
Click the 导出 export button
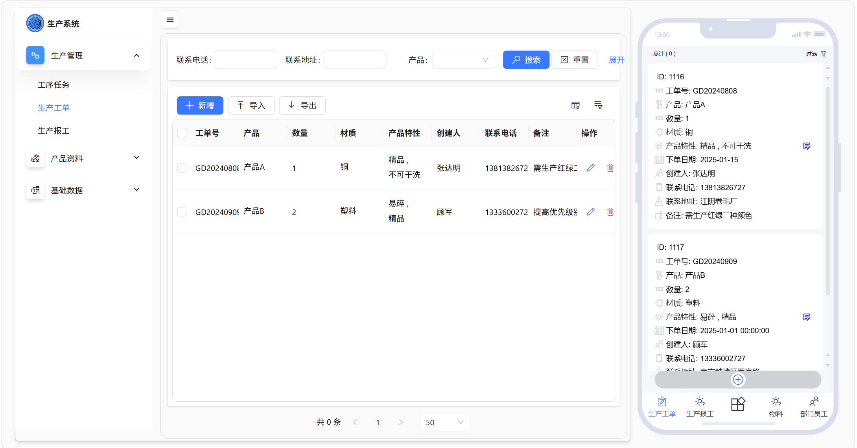302,105
